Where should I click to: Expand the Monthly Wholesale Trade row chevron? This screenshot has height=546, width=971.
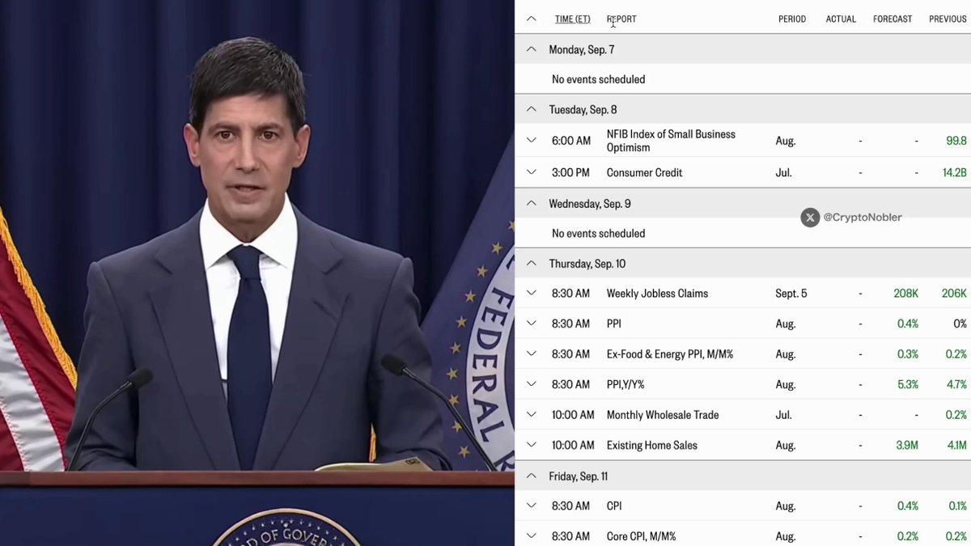click(x=531, y=414)
